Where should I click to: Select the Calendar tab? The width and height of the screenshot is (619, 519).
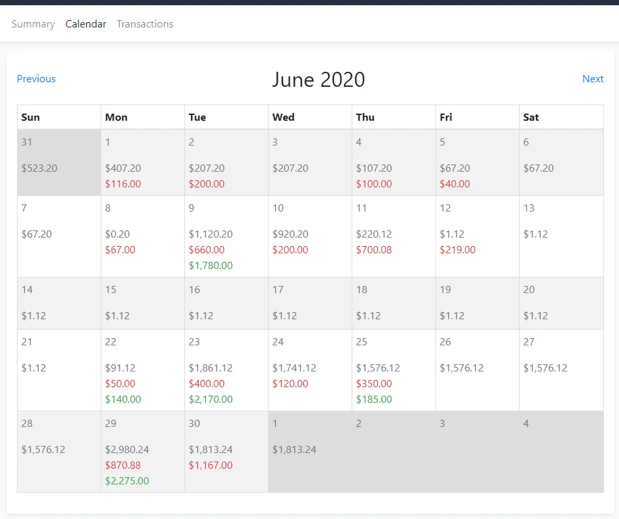(86, 24)
